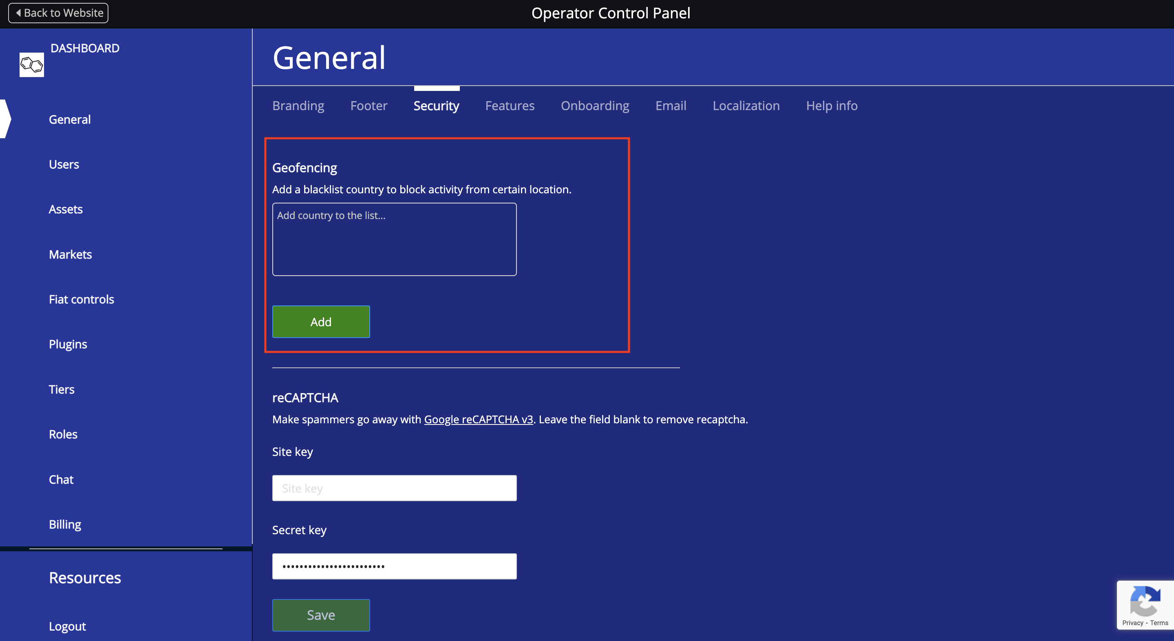Open reCAPTCHA Privacy link
1174x641 pixels.
click(x=1132, y=623)
